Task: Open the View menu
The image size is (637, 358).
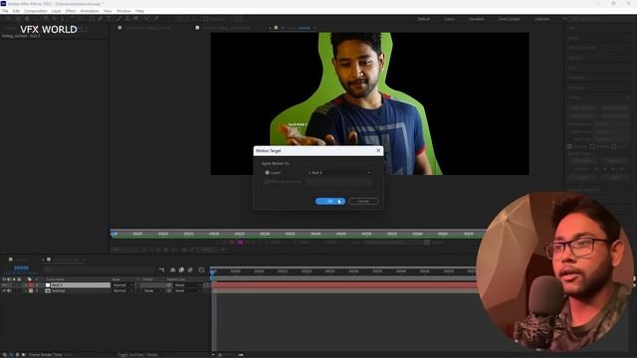Action: 107,11
